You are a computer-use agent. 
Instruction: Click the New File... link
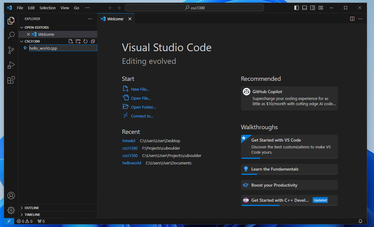click(140, 89)
